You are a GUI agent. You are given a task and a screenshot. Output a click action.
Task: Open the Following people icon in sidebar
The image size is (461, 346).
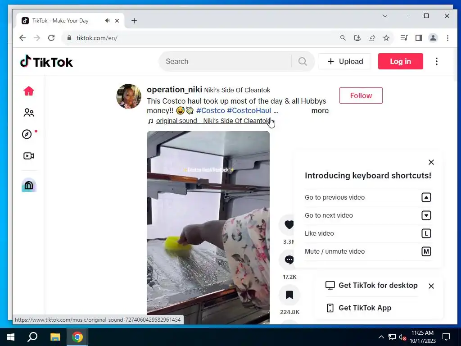pyautogui.click(x=29, y=112)
